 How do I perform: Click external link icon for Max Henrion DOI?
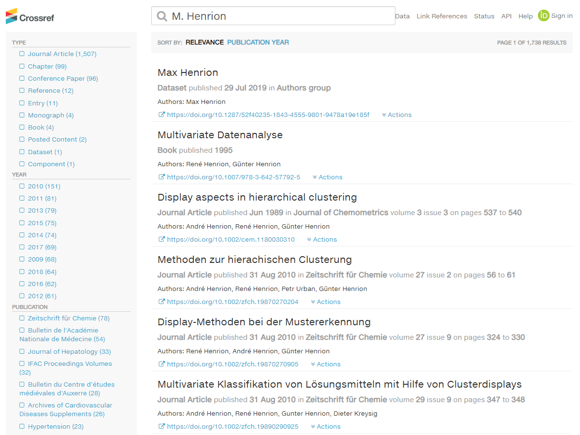point(161,115)
